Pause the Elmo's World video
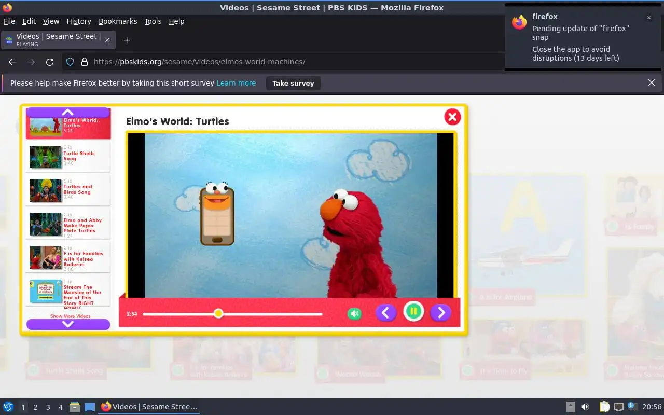Image resolution: width=664 pixels, height=415 pixels. click(x=413, y=312)
